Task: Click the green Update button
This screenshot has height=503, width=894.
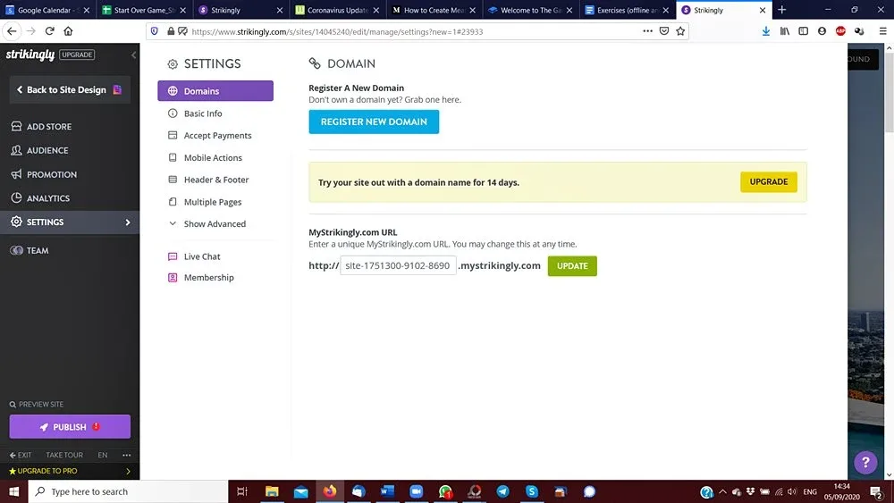Action: [x=572, y=266]
